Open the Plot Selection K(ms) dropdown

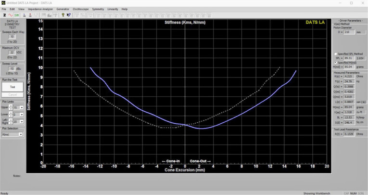(21, 134)
